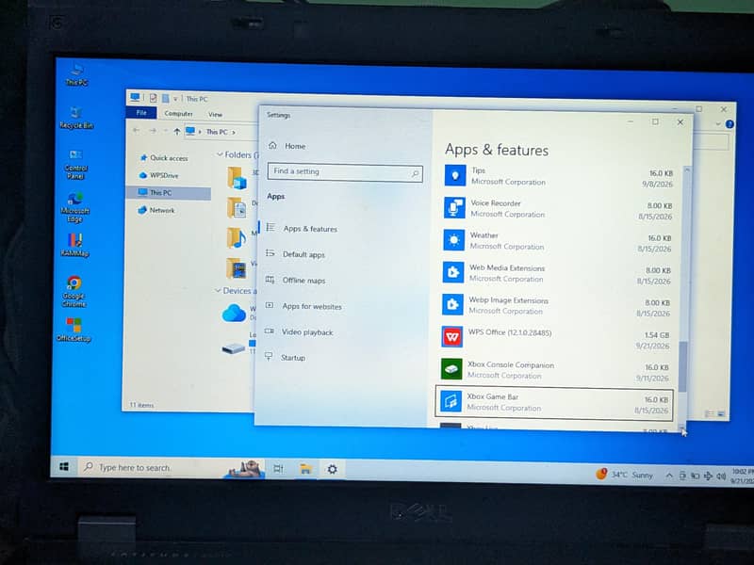Click Web Media Extensions name text
The height and width of the screenshot is (565, 754).
pyautogui.click(x=507, y=267)
